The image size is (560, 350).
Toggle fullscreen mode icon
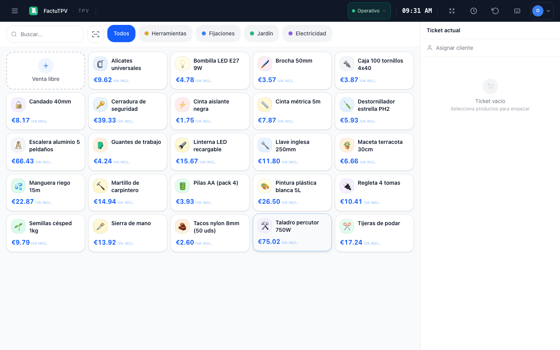[x=452, y=11]
